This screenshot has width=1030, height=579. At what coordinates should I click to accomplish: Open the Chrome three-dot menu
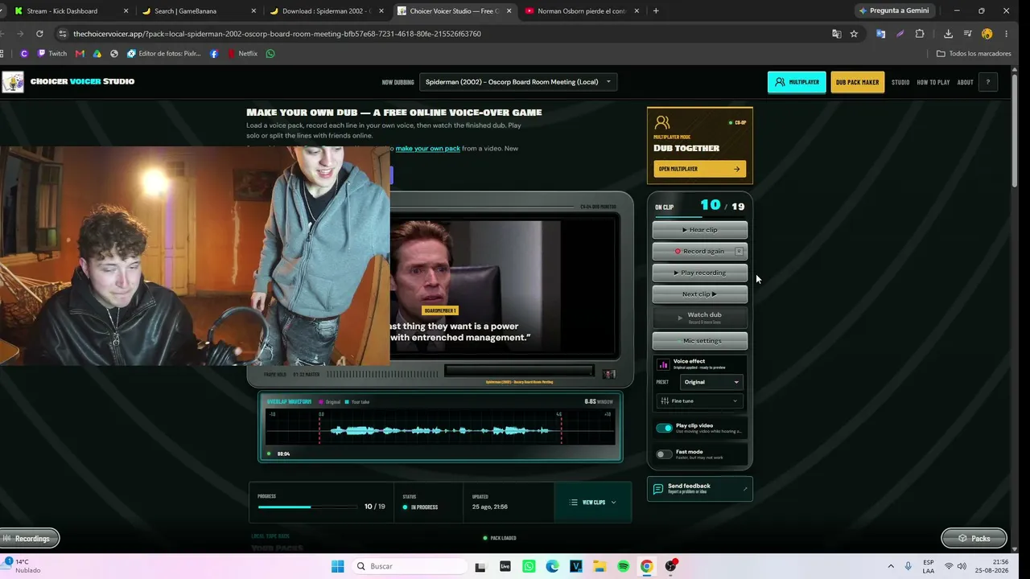click(1007, 34)
